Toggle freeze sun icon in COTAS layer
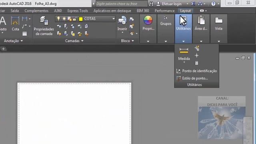Screen dimensions: 256x144 tap(64, 19)
